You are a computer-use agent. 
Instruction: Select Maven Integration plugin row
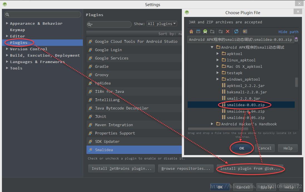coord(134,125)
